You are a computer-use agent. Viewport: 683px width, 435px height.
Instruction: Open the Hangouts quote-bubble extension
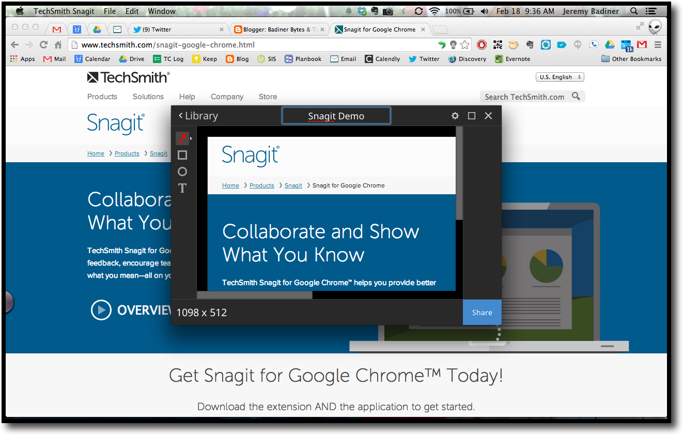(578, 45)
